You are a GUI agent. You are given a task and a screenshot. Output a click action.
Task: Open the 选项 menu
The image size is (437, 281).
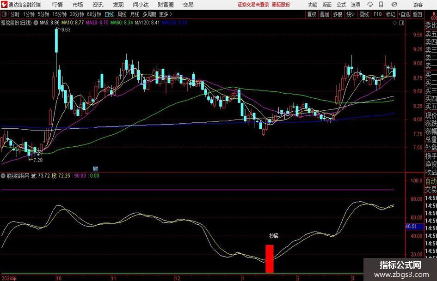click(x=356, y=5)
